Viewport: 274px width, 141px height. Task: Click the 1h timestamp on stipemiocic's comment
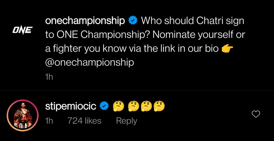point(49,121)
